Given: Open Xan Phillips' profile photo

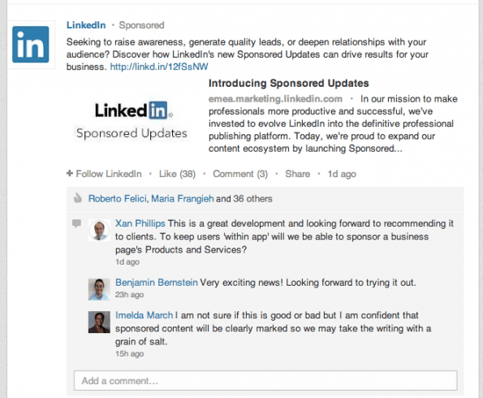Looking at the screenshot, I should (99, 230).
